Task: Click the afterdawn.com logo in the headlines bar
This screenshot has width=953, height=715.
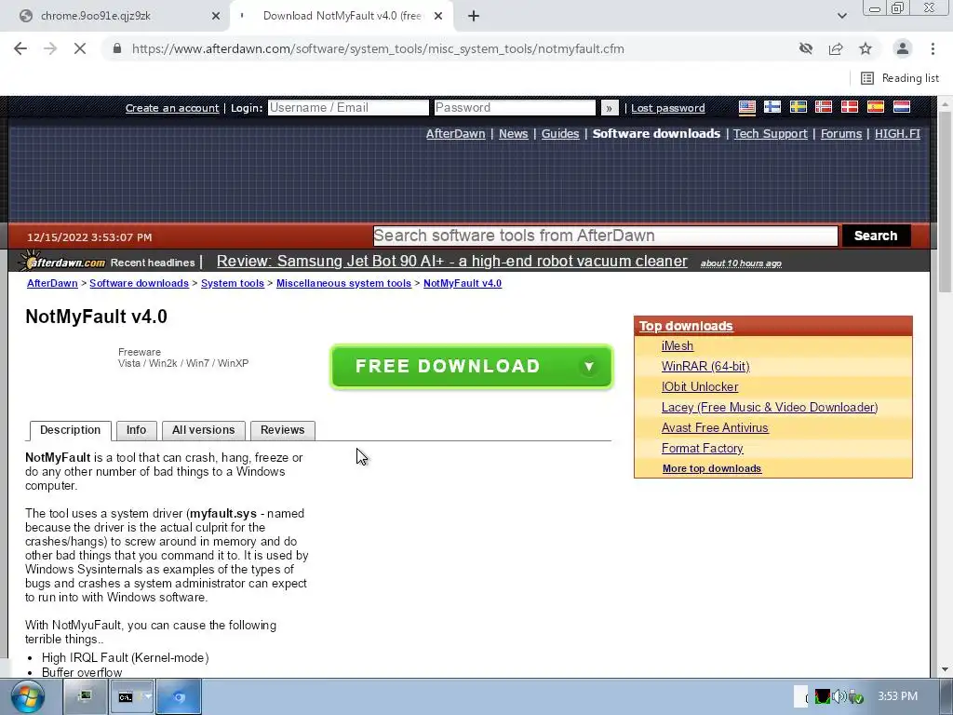Action: (x=62, y=262)
